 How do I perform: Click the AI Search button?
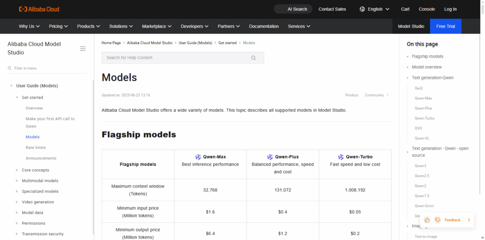(x=293, y=9)
